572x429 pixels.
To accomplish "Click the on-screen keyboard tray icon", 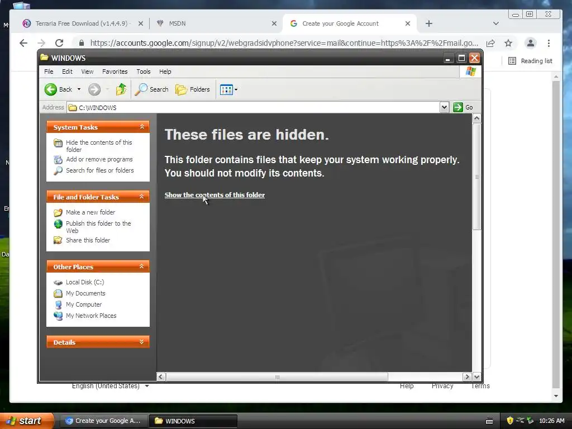I will click(489, 421).
